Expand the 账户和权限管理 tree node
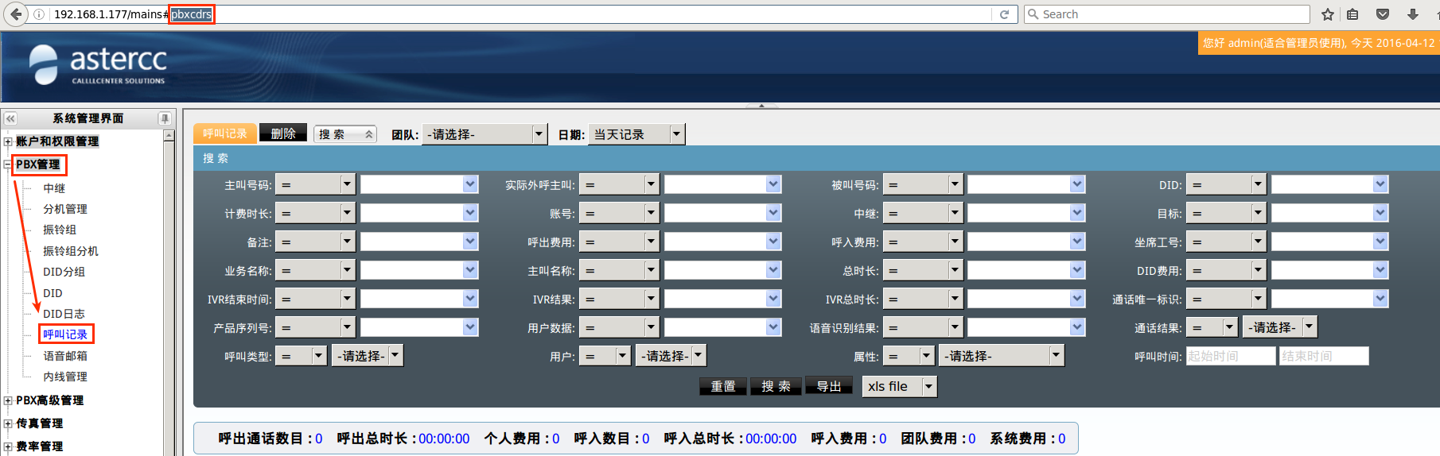Screen dimensions: 1440x456 [8, 141]
